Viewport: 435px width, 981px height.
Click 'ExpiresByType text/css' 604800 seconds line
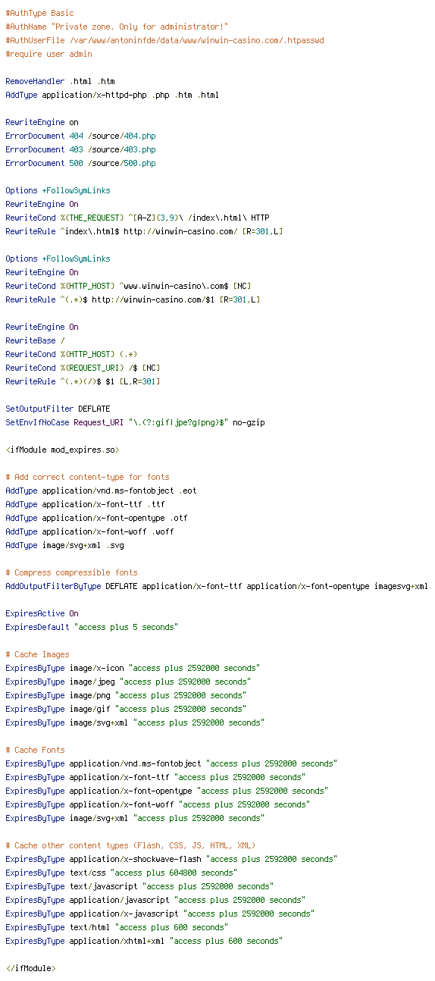coord(121,873)
